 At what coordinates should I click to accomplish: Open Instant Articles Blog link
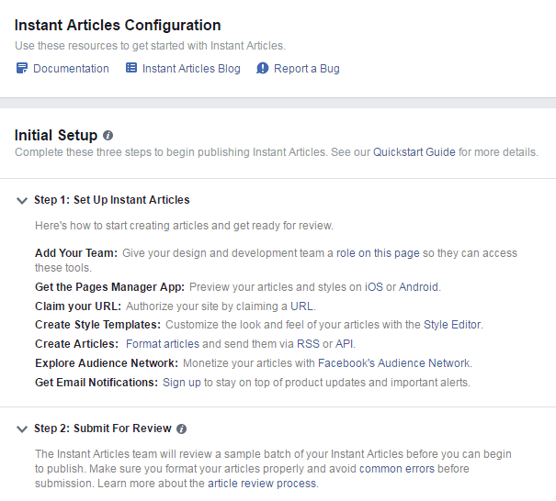click(191, 69)
